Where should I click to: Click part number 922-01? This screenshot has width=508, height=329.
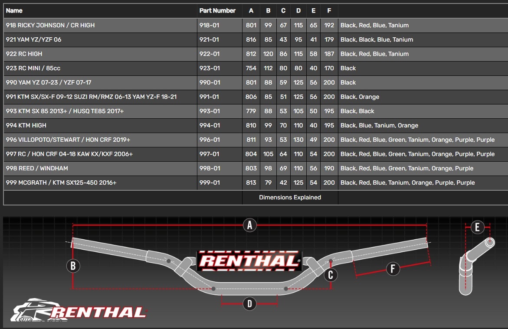click(x=209, y=54)
